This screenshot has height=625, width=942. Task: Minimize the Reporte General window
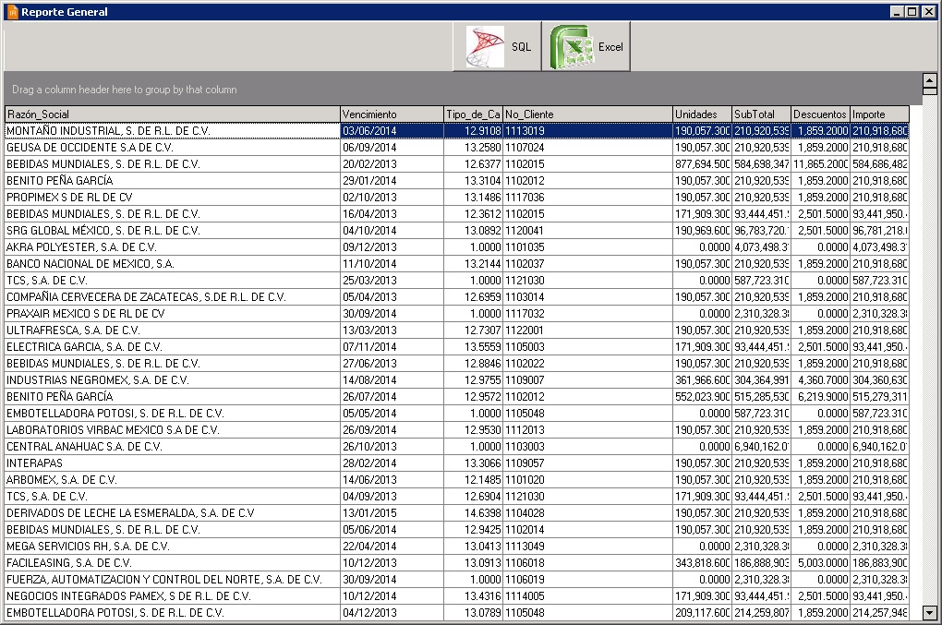point(898,12)
